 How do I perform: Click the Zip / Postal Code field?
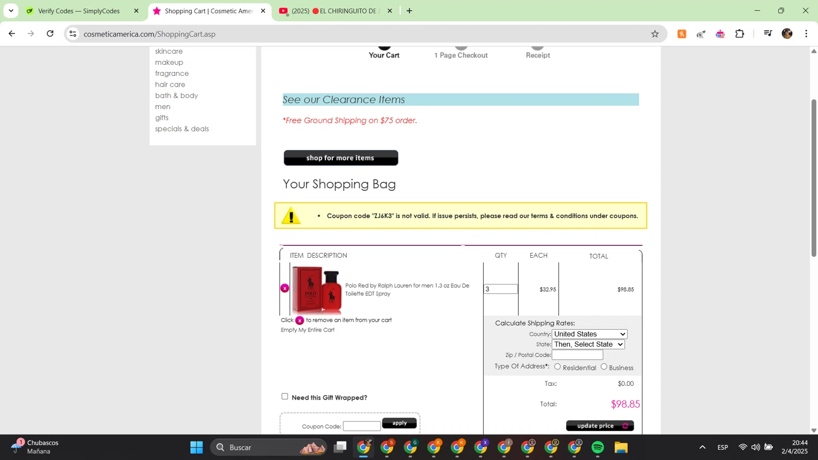(578, 355)
